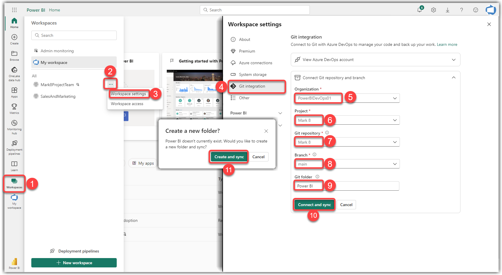Click the Branch info icon
The image size is (502, 275).
(314, 154)
